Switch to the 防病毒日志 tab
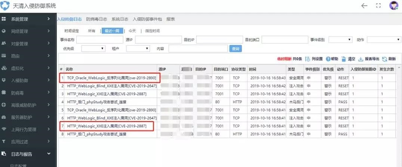Viewport: 402px width, 167px height. [x=96, y=19]
